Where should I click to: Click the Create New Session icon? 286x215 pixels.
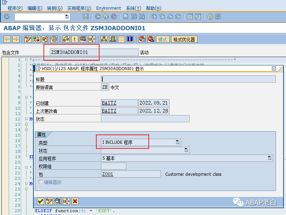coord(190,17)
